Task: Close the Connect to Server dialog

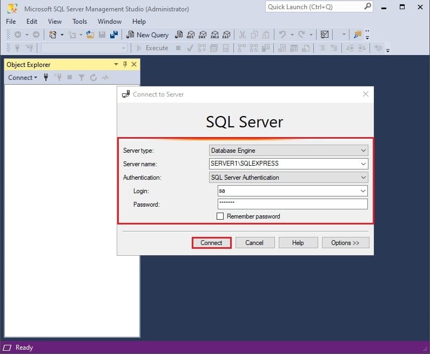Action: coord(366,94)
